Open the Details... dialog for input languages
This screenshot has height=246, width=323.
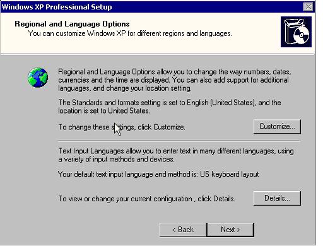(277, 198)
